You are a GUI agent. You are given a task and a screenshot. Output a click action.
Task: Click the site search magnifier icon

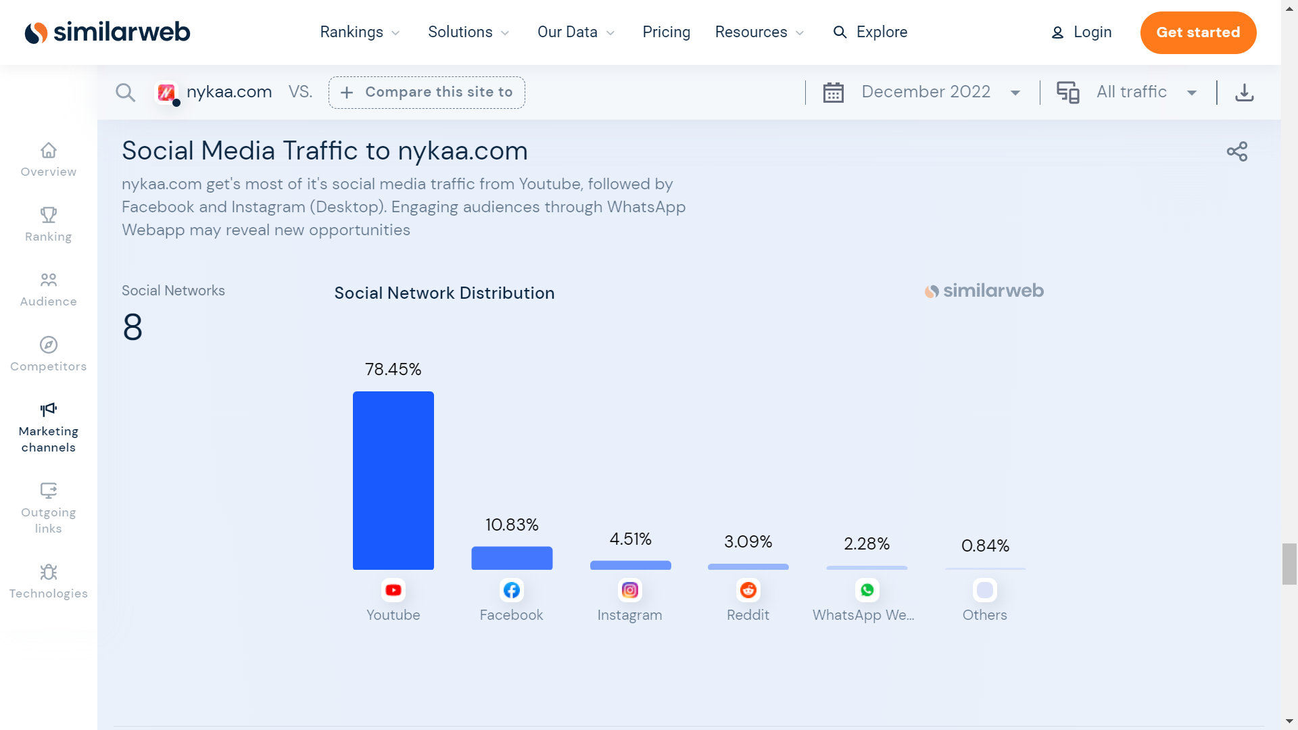pyautogui.click(x=125, y=93)
